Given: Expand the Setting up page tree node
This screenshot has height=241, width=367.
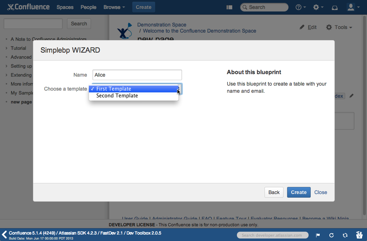Looking at the screenshot, I should point(6,66).
